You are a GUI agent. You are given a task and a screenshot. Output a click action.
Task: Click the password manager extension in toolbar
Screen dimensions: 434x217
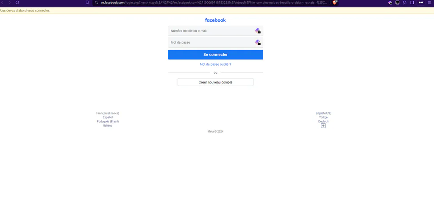click(390, 3)
